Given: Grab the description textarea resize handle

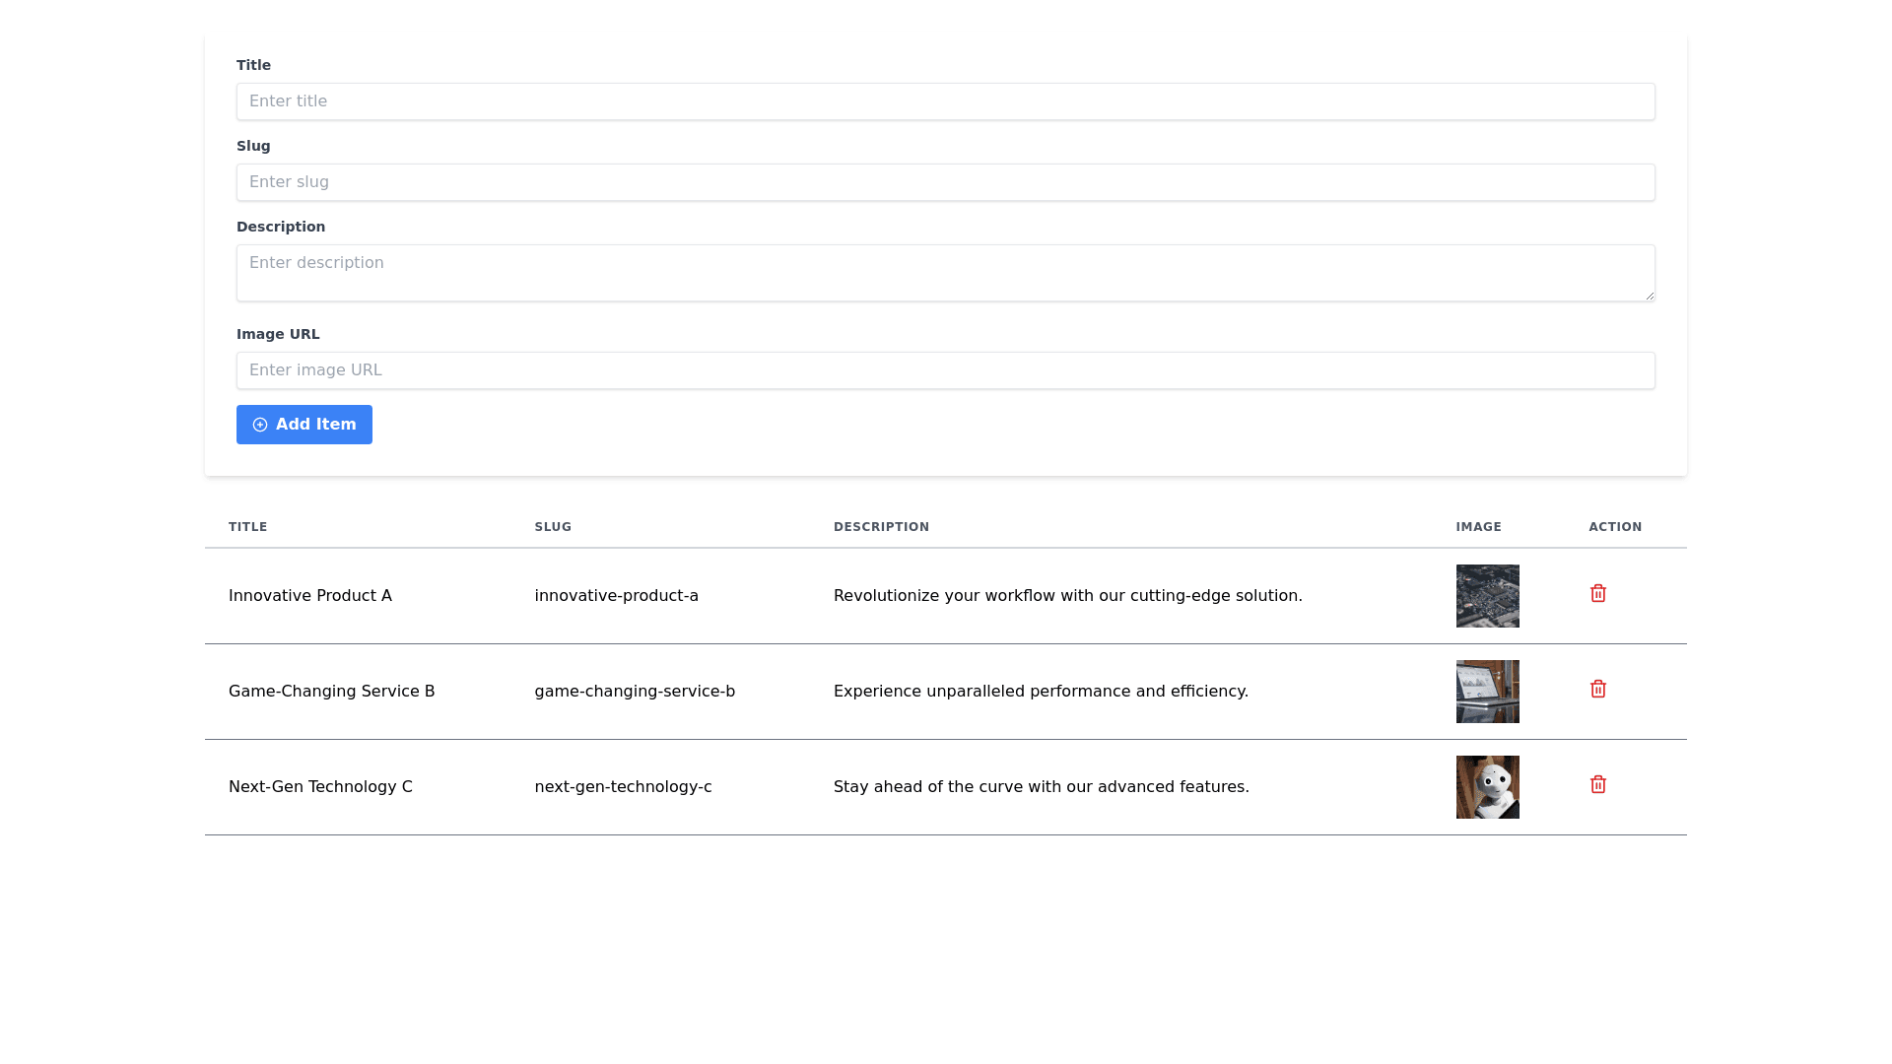Looking at the screenshot, I should 1649,296.
